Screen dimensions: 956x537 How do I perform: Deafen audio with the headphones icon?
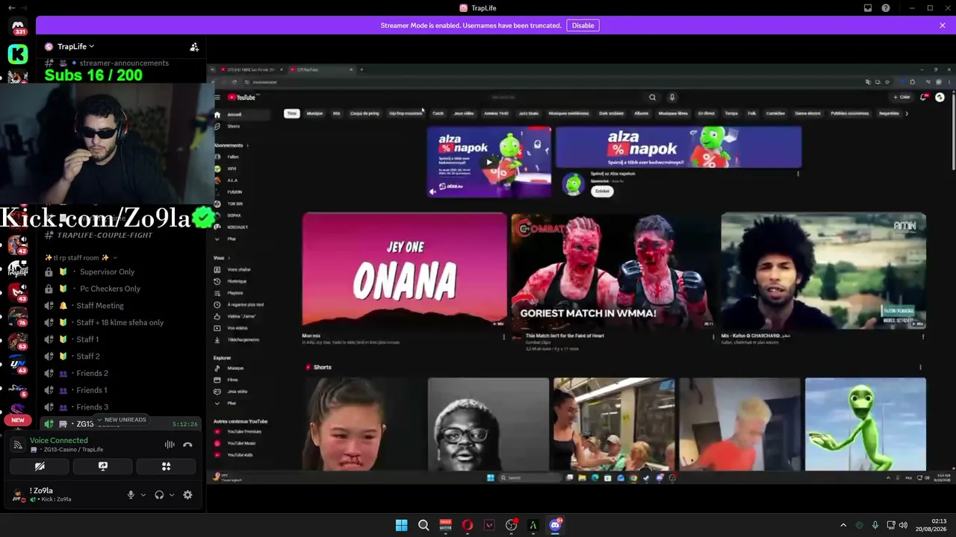point(159,494)
